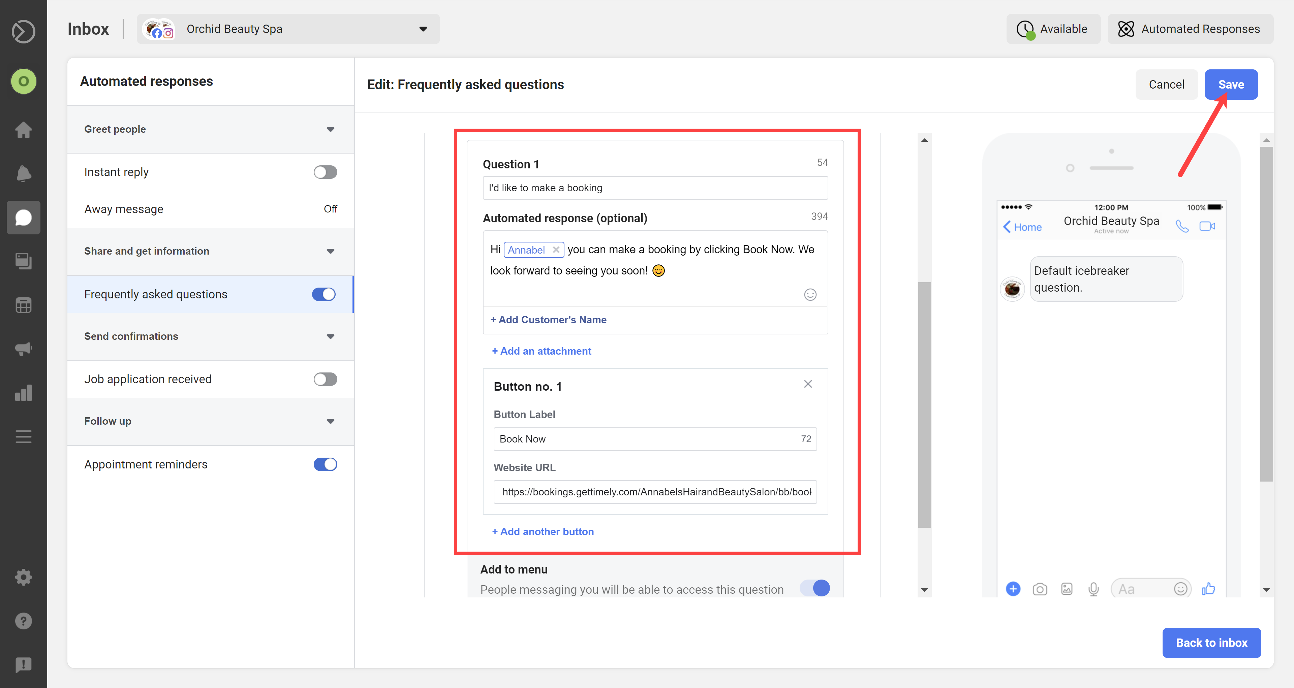This screenshot has height=688, width=1294.
Task: Tap the video call icon in preview
Action: [x=1207, y=226]
